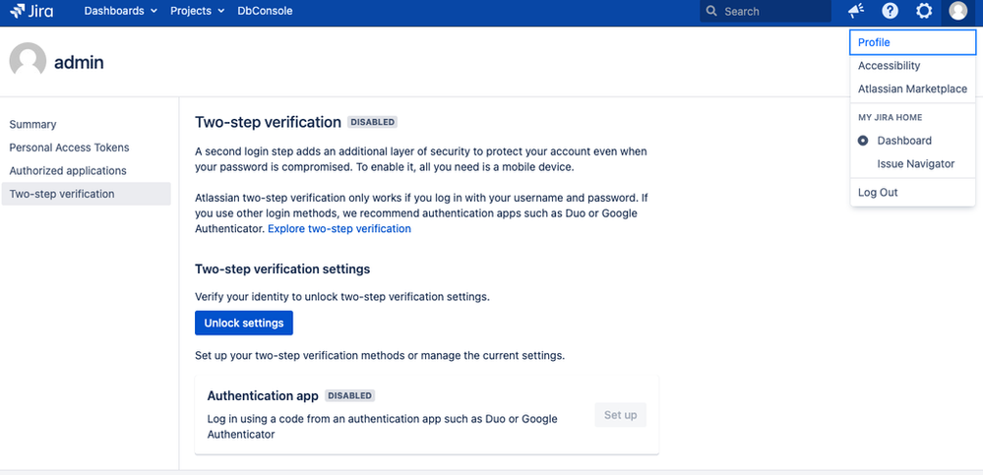Select Dashboard as My Jira Home

click(903, 141)
